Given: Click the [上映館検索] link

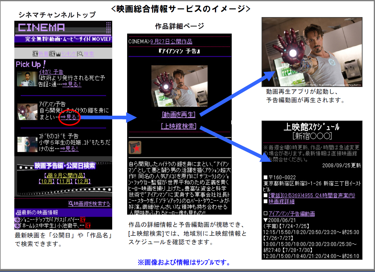Looking at the screenshot, I should tap(179, 126).
